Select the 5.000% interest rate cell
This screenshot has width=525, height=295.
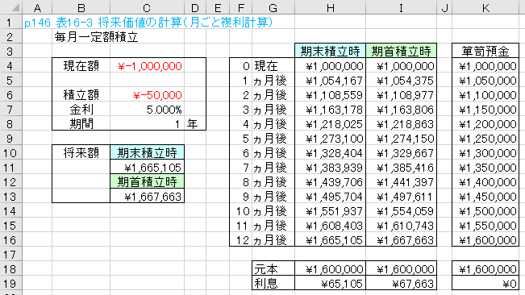[147, 110]
